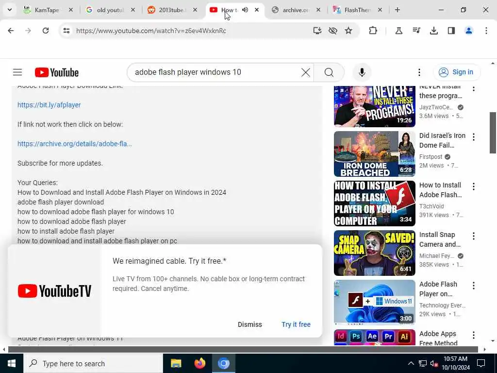The height and width of the screenshot is (373, 497).
Task: Open YouTube hamburger guide menu
Action: pos(17,72)
